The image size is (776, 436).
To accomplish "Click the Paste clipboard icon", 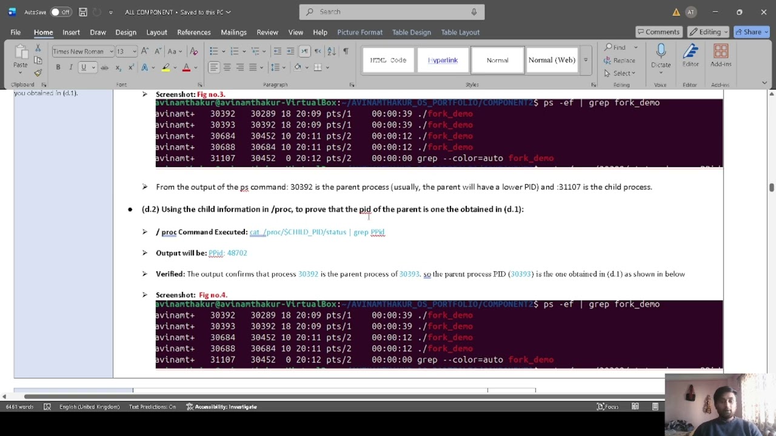I will 21,53.
